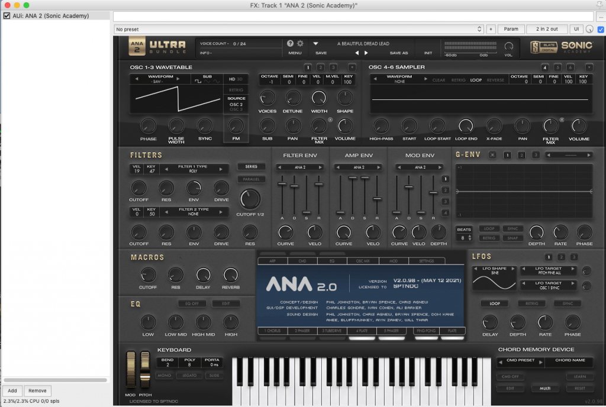The image size is (606, 407).
Task: Click the Add FX button
Action: (12, 391)
